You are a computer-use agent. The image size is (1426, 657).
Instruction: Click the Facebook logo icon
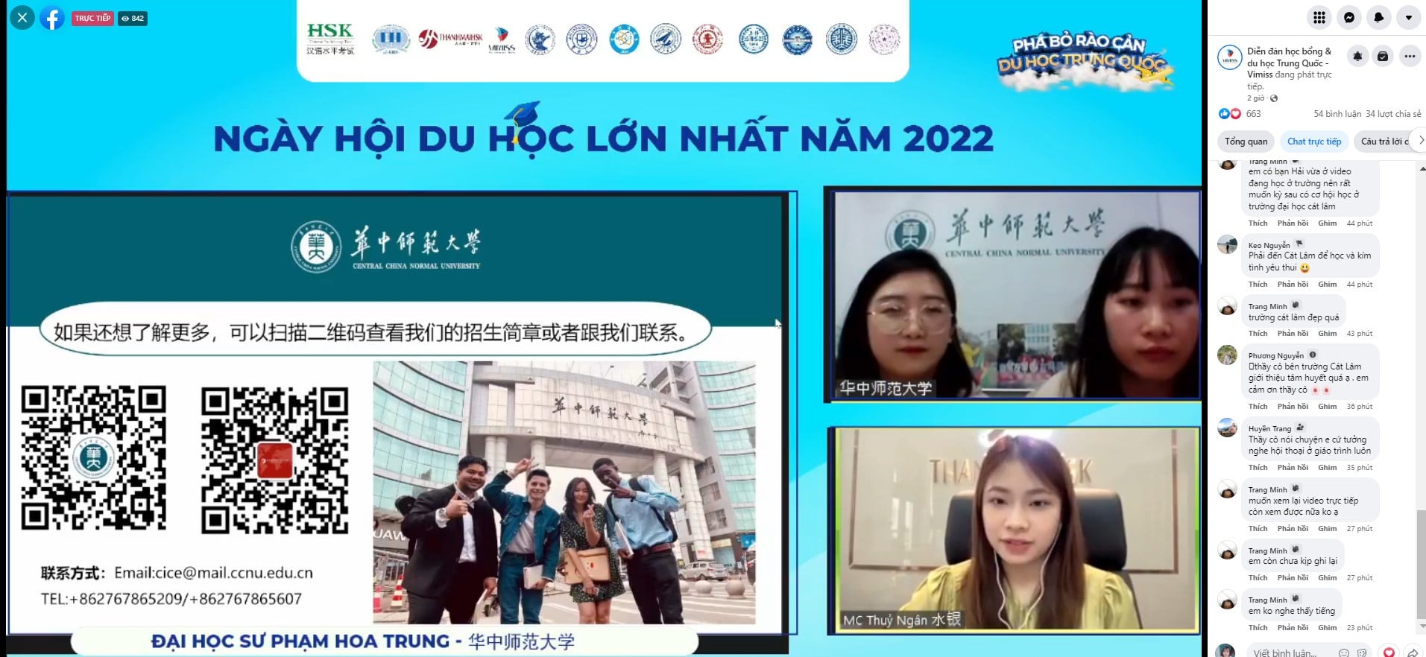click(x=52, y=17)
